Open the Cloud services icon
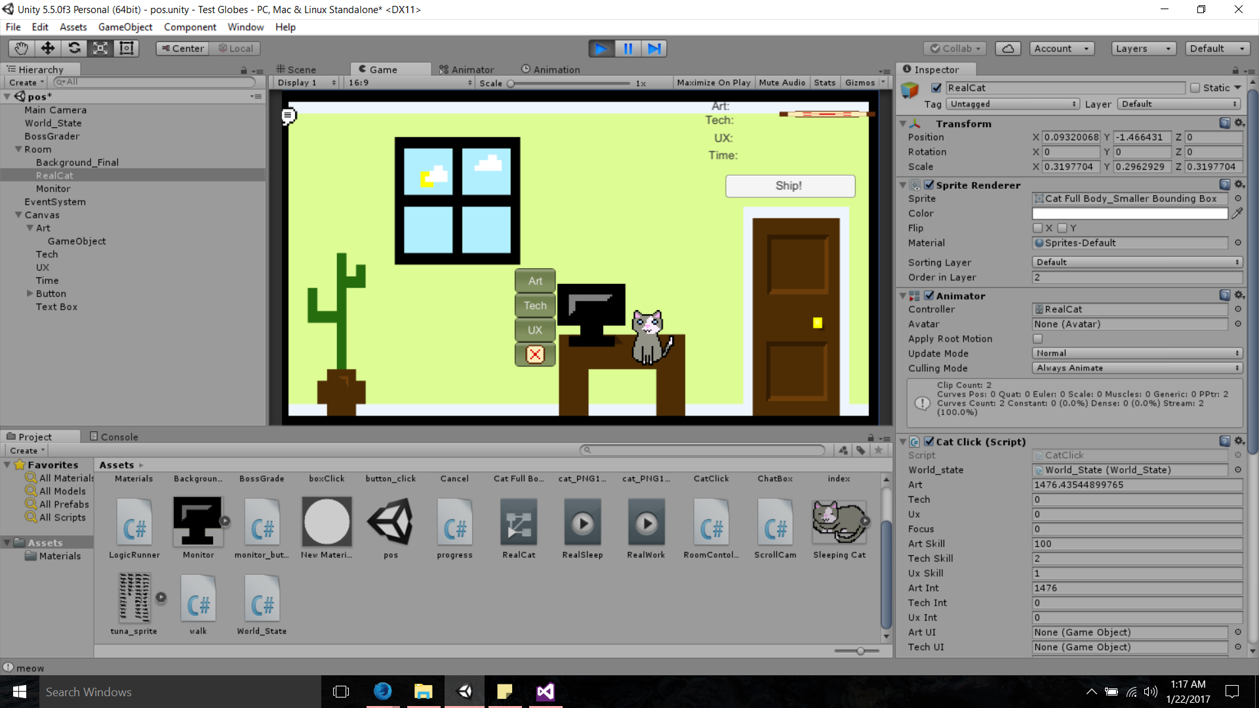The width and height of the screenshot is (1259, 708). 1008,49
